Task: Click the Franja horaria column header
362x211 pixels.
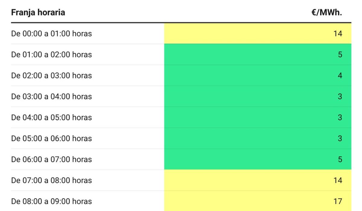Action: (38, 13)
